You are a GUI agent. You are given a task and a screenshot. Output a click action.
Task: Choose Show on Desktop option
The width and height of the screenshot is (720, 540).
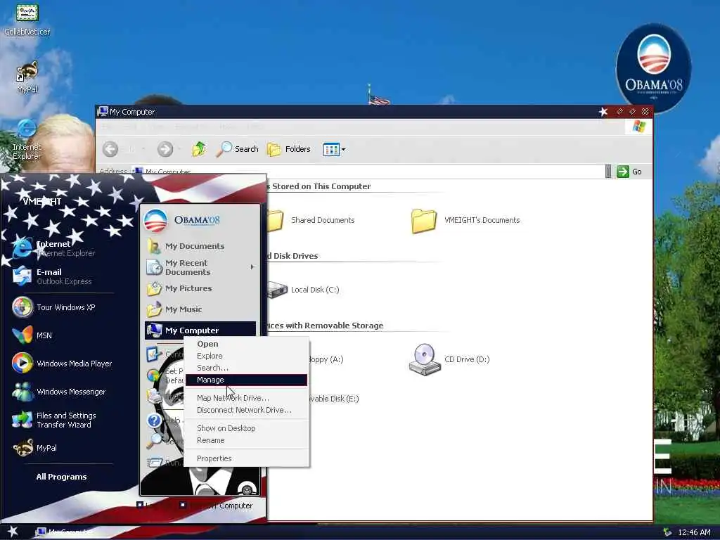coord(246,428)
